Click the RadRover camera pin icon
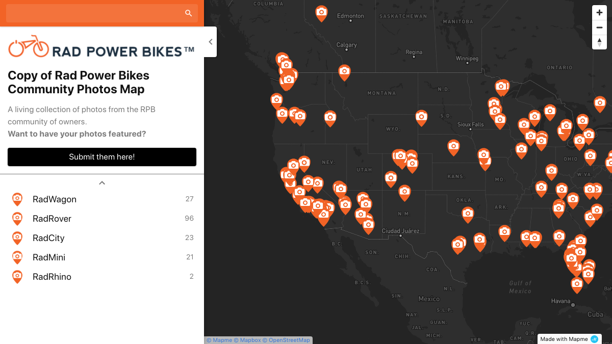 tap(17, 219)
